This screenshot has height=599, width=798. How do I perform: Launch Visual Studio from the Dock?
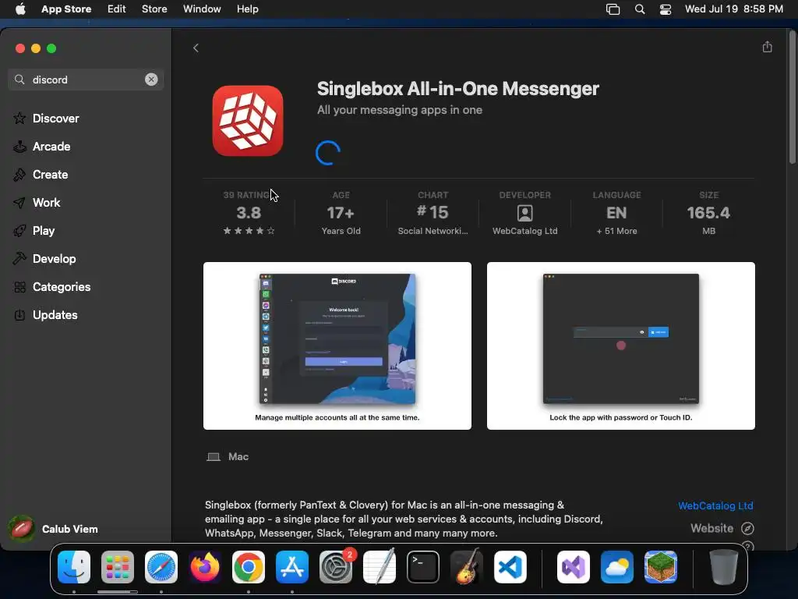point(574,567)
